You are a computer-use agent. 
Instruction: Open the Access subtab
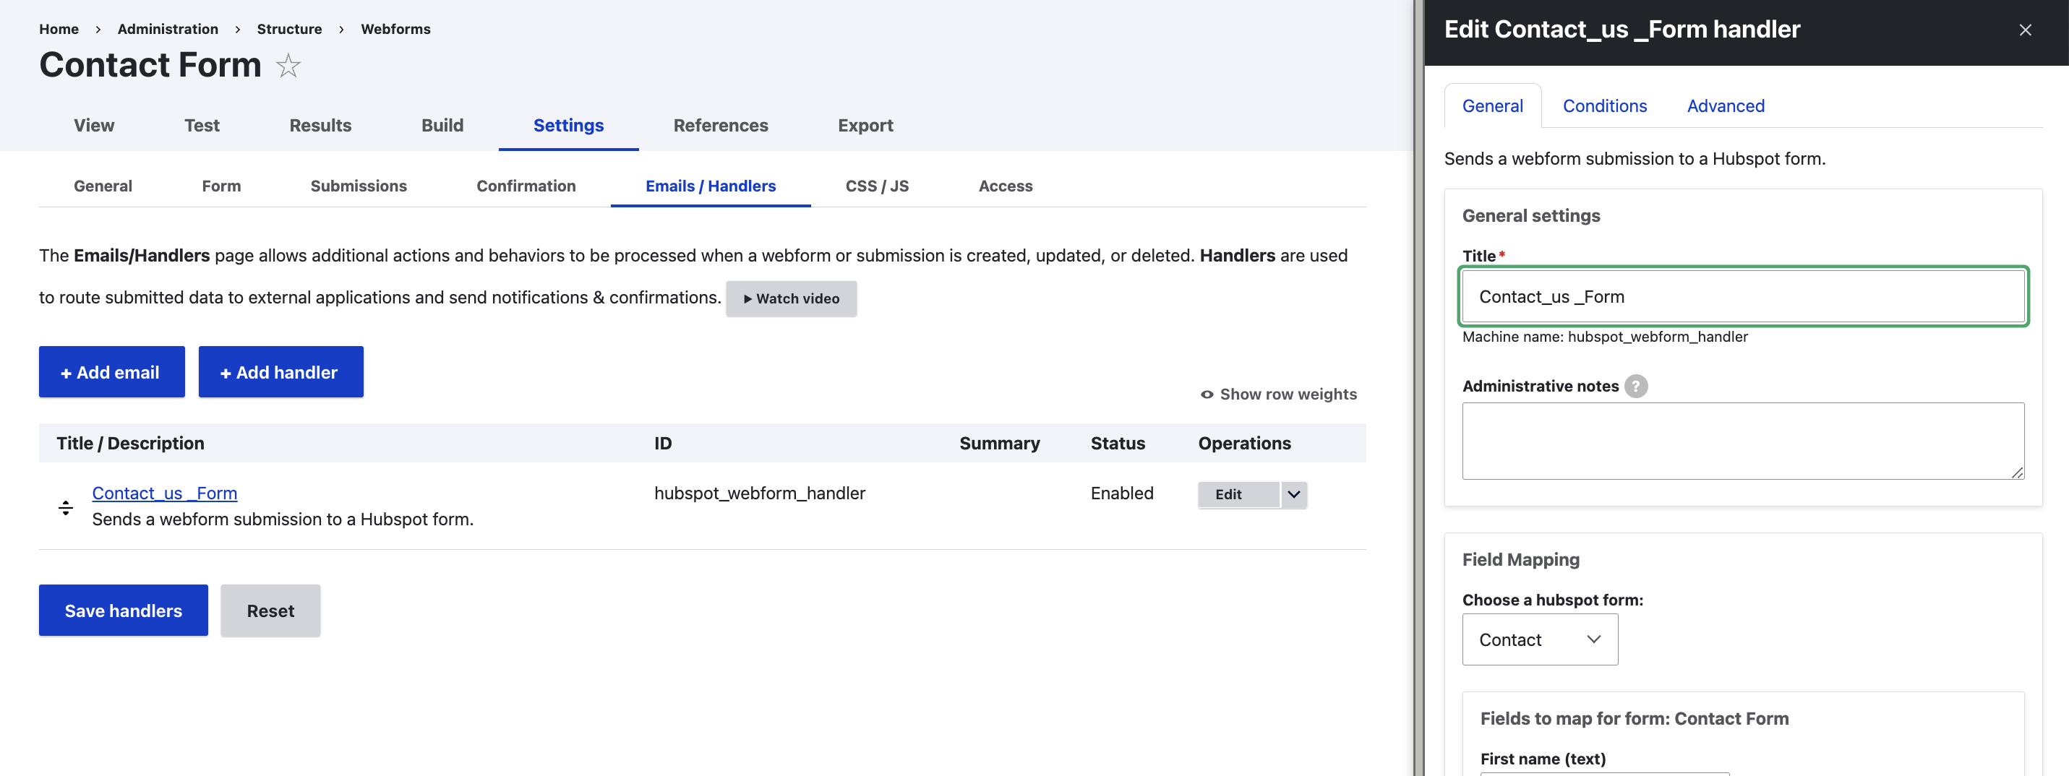(x=1005, y=186)
